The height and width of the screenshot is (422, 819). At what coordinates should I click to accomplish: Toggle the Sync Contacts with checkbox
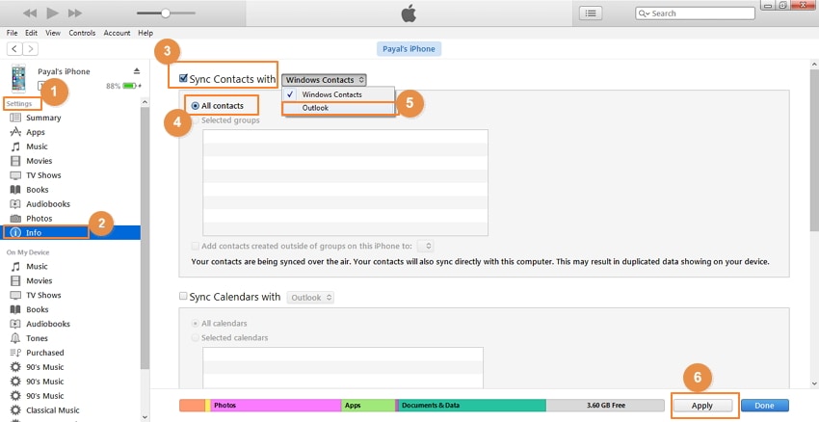click(183, 78)
